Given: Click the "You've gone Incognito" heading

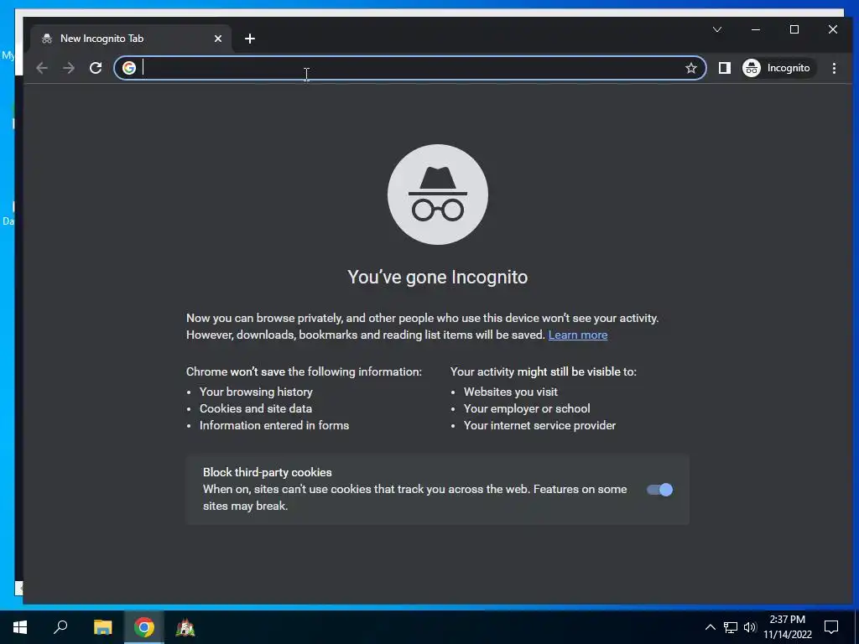Looking at the screenshot, I should coord(438,277).
